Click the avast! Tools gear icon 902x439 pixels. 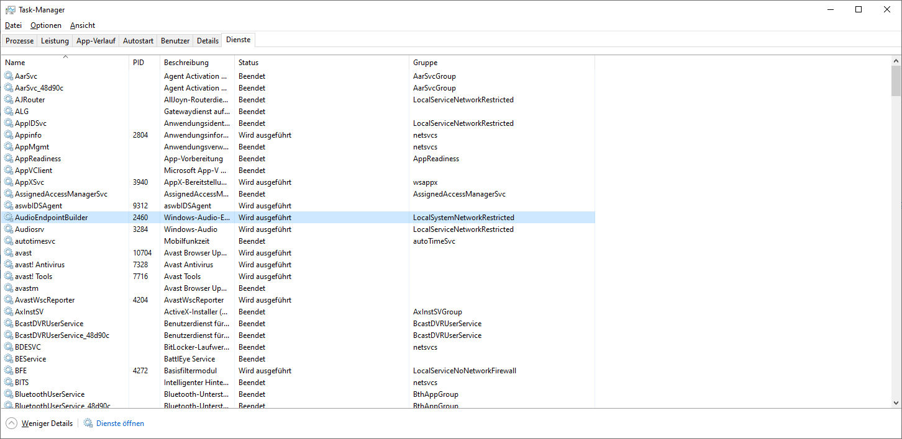[9, 277]
